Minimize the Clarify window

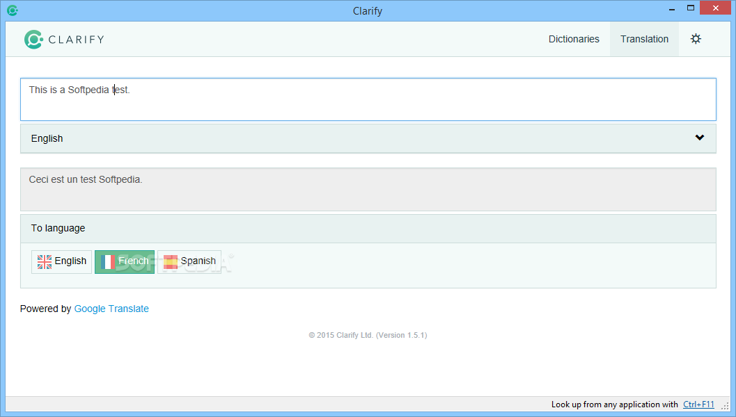click(x=672, y=8)
